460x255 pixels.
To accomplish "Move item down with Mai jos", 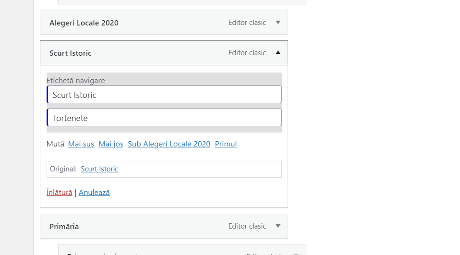I will click(111, 144).
